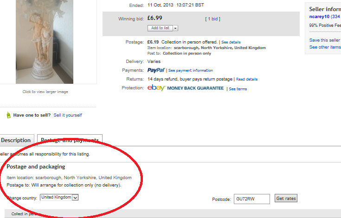The image size is (341, 218).
Task: Switch to Postage and payments tab
Action: [70, 140]
